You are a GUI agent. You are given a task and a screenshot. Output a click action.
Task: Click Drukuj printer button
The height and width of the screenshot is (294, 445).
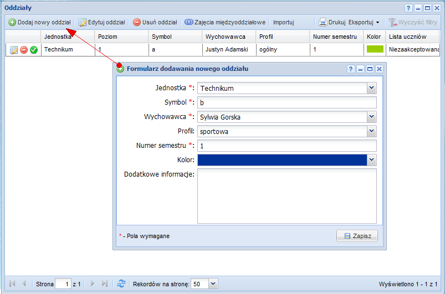[x=332, y=22]
